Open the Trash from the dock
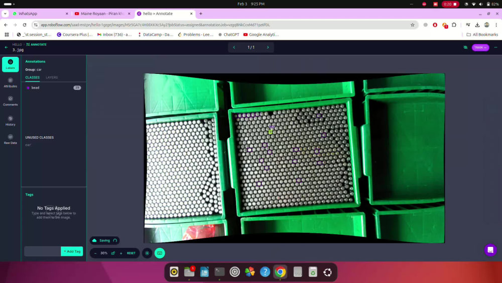 click(312, 272)
